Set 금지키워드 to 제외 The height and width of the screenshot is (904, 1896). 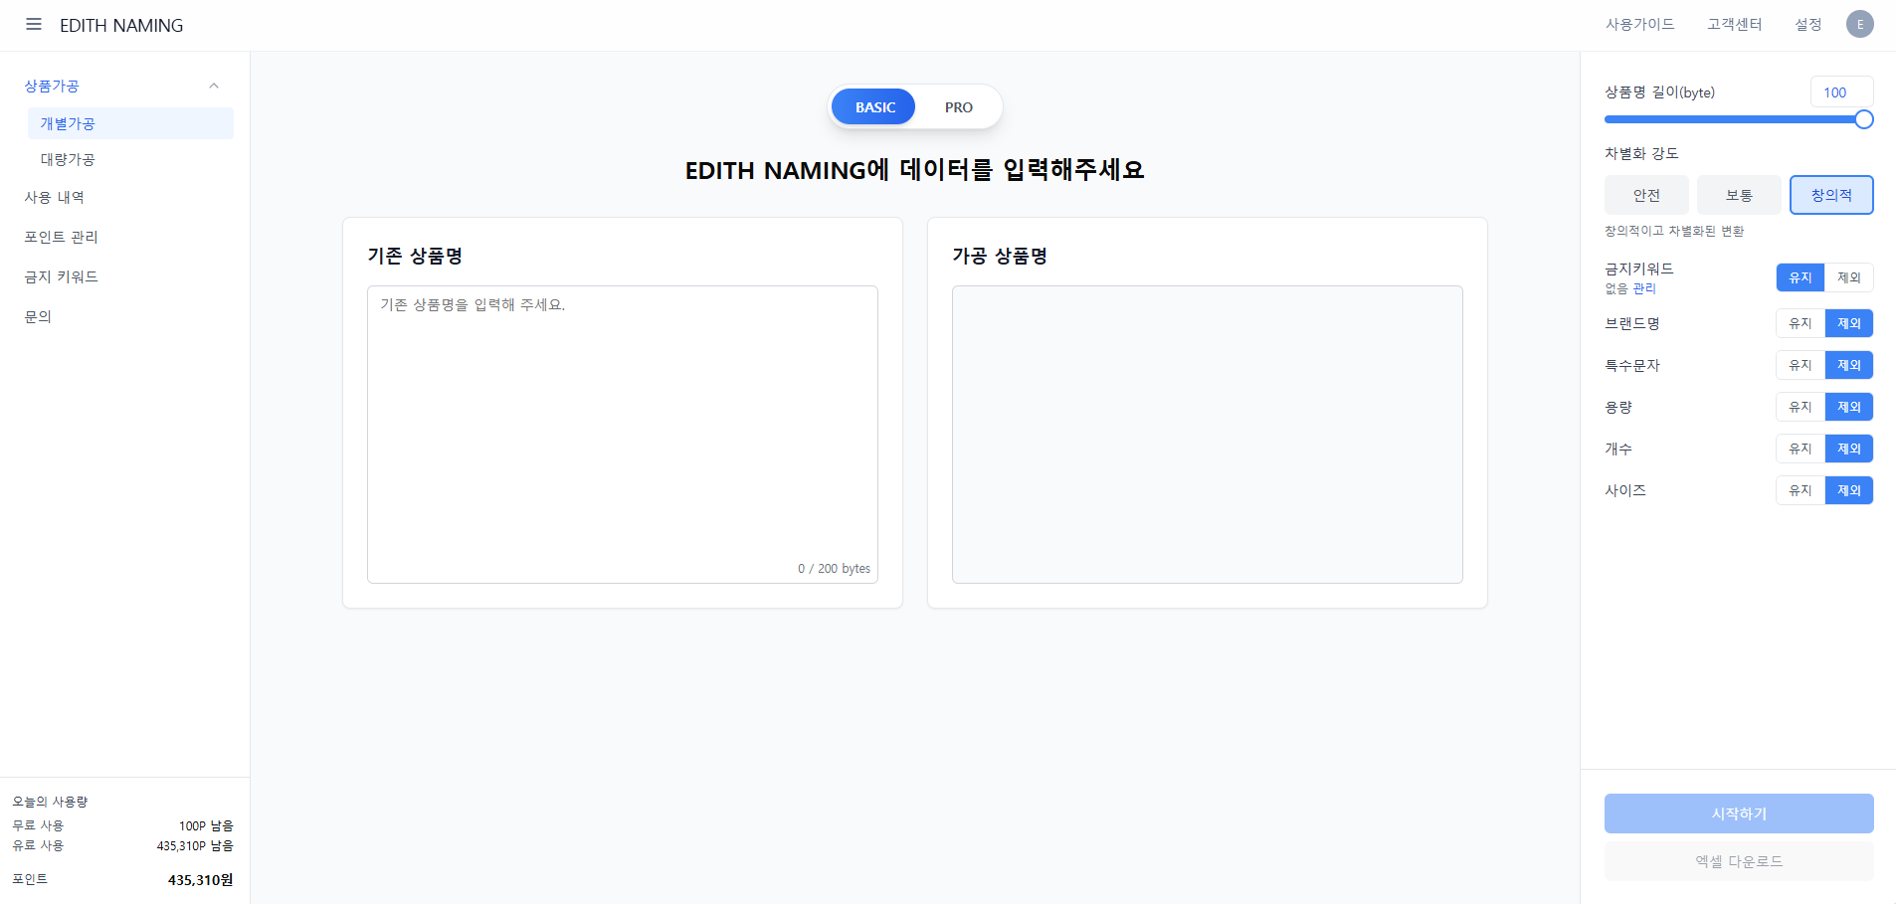(x=1849, y=277)
